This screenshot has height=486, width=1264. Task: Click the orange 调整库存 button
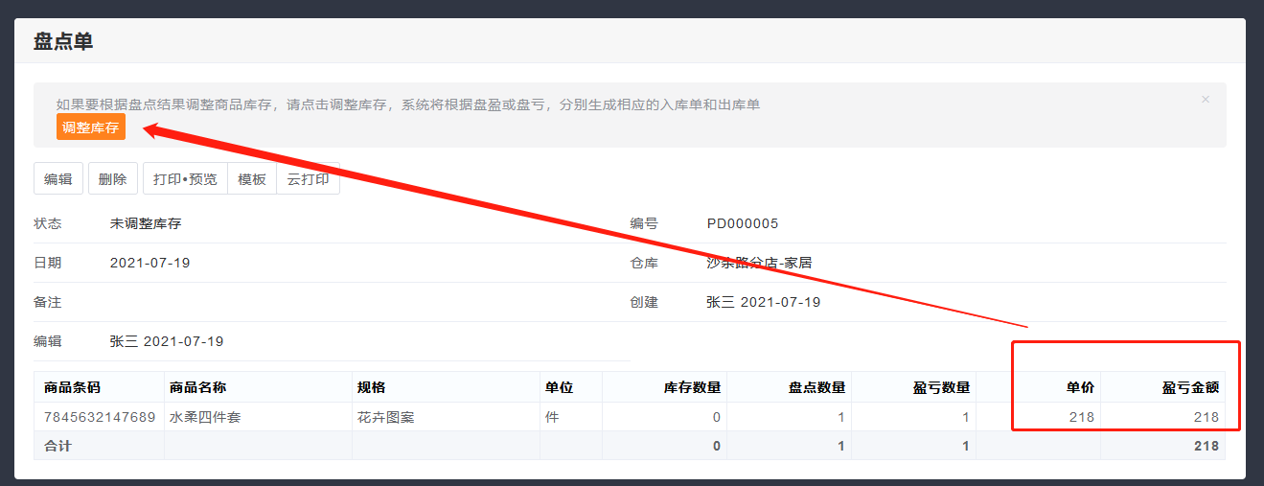pyautogui.click(x=90, y=127)
